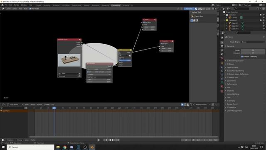This screenshot has height=150, width=266.
Task: Expand the Volumetrics panel
Action: [x=231, y=81]
